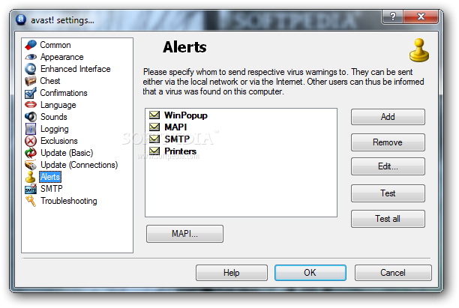
Task: Select the MAPI alert entry
Action: coord(175,127)
